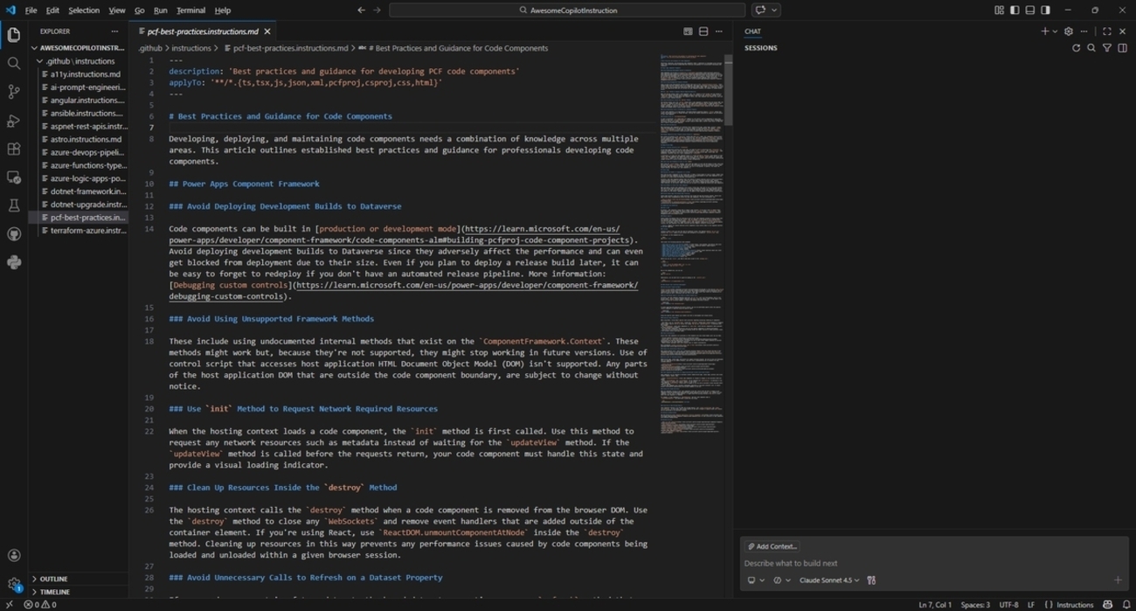The image size is (1136, 611).
Task: Open the Explorer more actions ellipsis
Action: click(114, 31)
